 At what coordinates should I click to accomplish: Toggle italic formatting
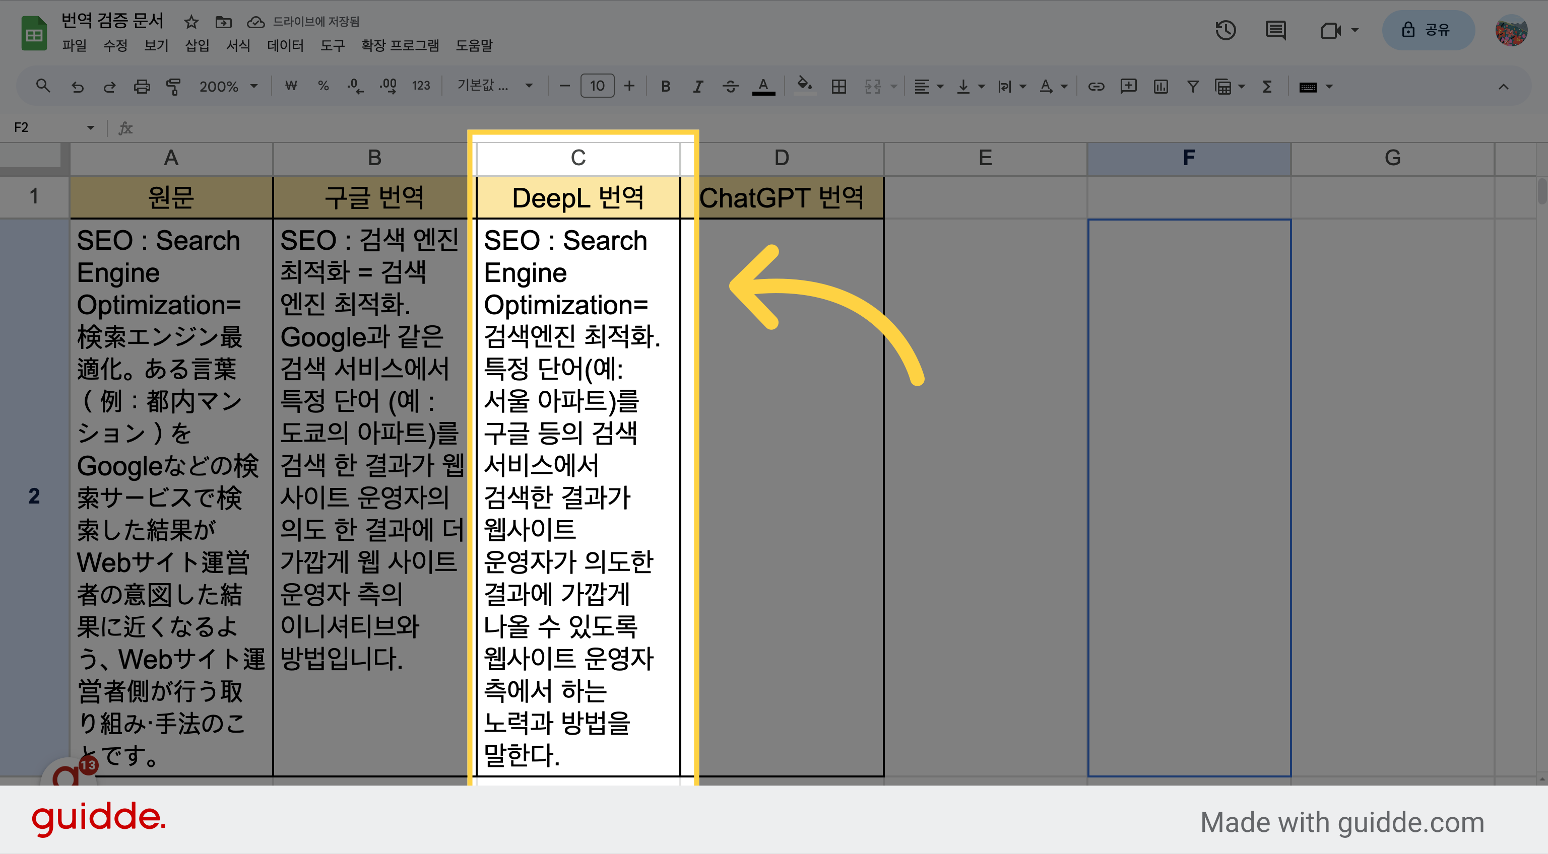click(x=698, y=87)
